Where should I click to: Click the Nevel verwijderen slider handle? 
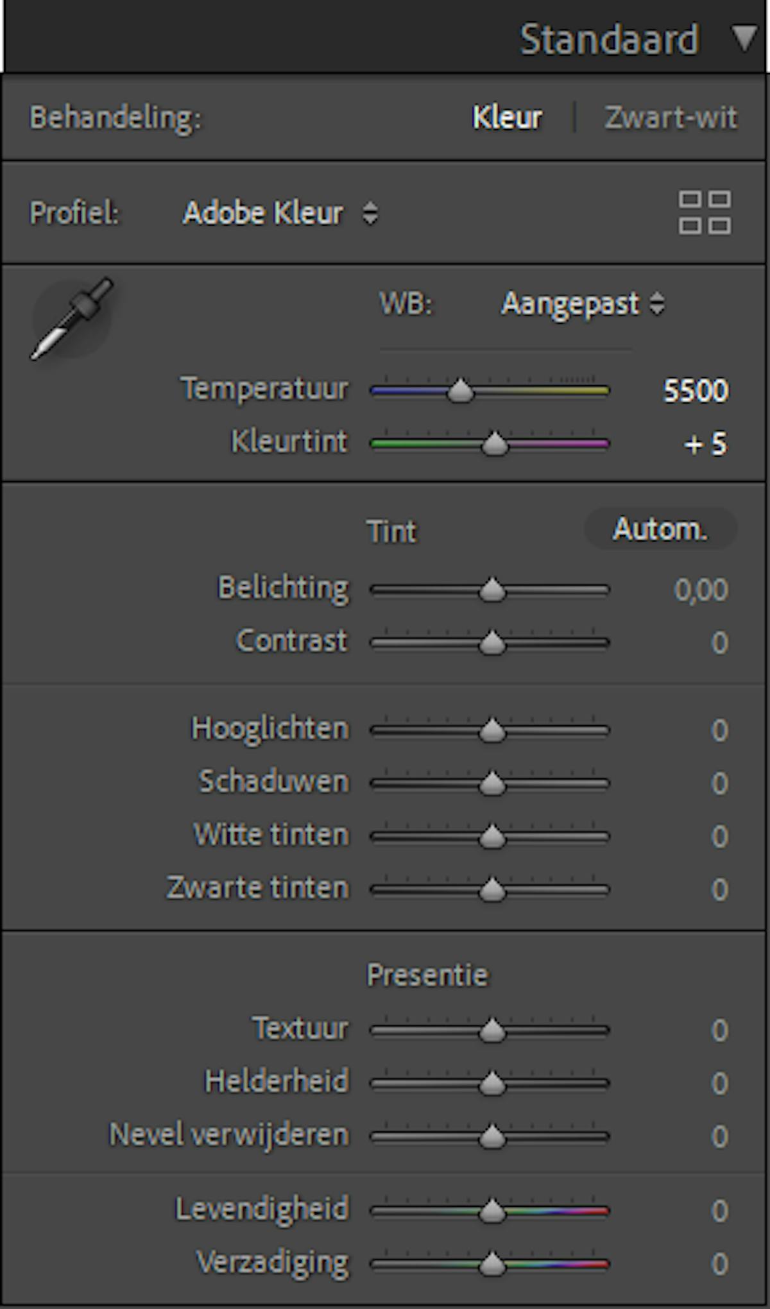pyautogui.click(x=492, y=1136)
